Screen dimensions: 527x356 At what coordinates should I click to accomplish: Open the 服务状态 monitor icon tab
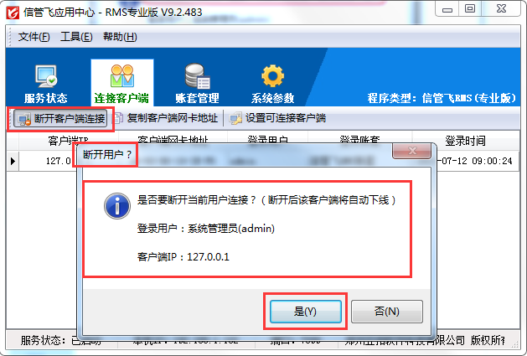[x=46, y=76]
